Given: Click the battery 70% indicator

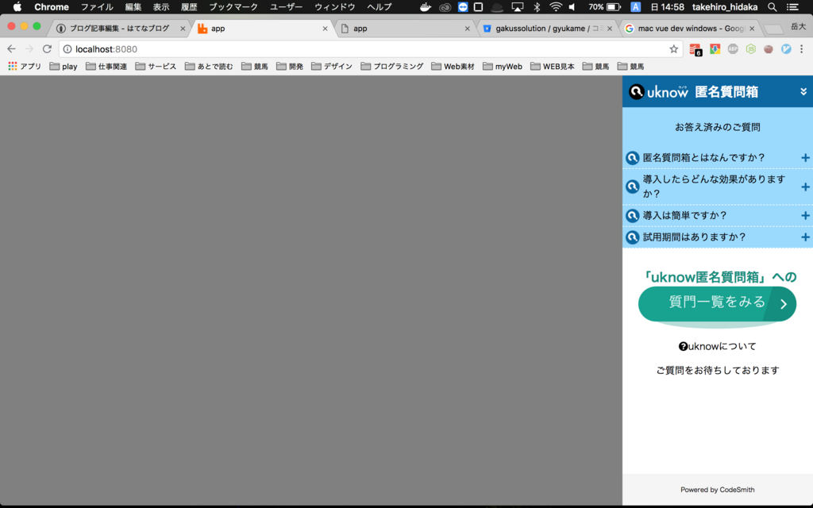Looking at the screenshot, I should click(604, 6).
